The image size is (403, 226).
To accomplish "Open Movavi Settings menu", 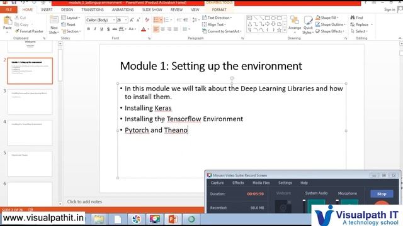I will (x=285, y=183).
